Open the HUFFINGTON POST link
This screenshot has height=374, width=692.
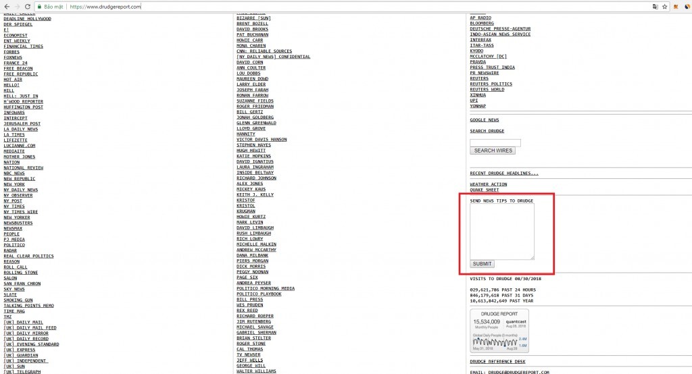[23, 107]
